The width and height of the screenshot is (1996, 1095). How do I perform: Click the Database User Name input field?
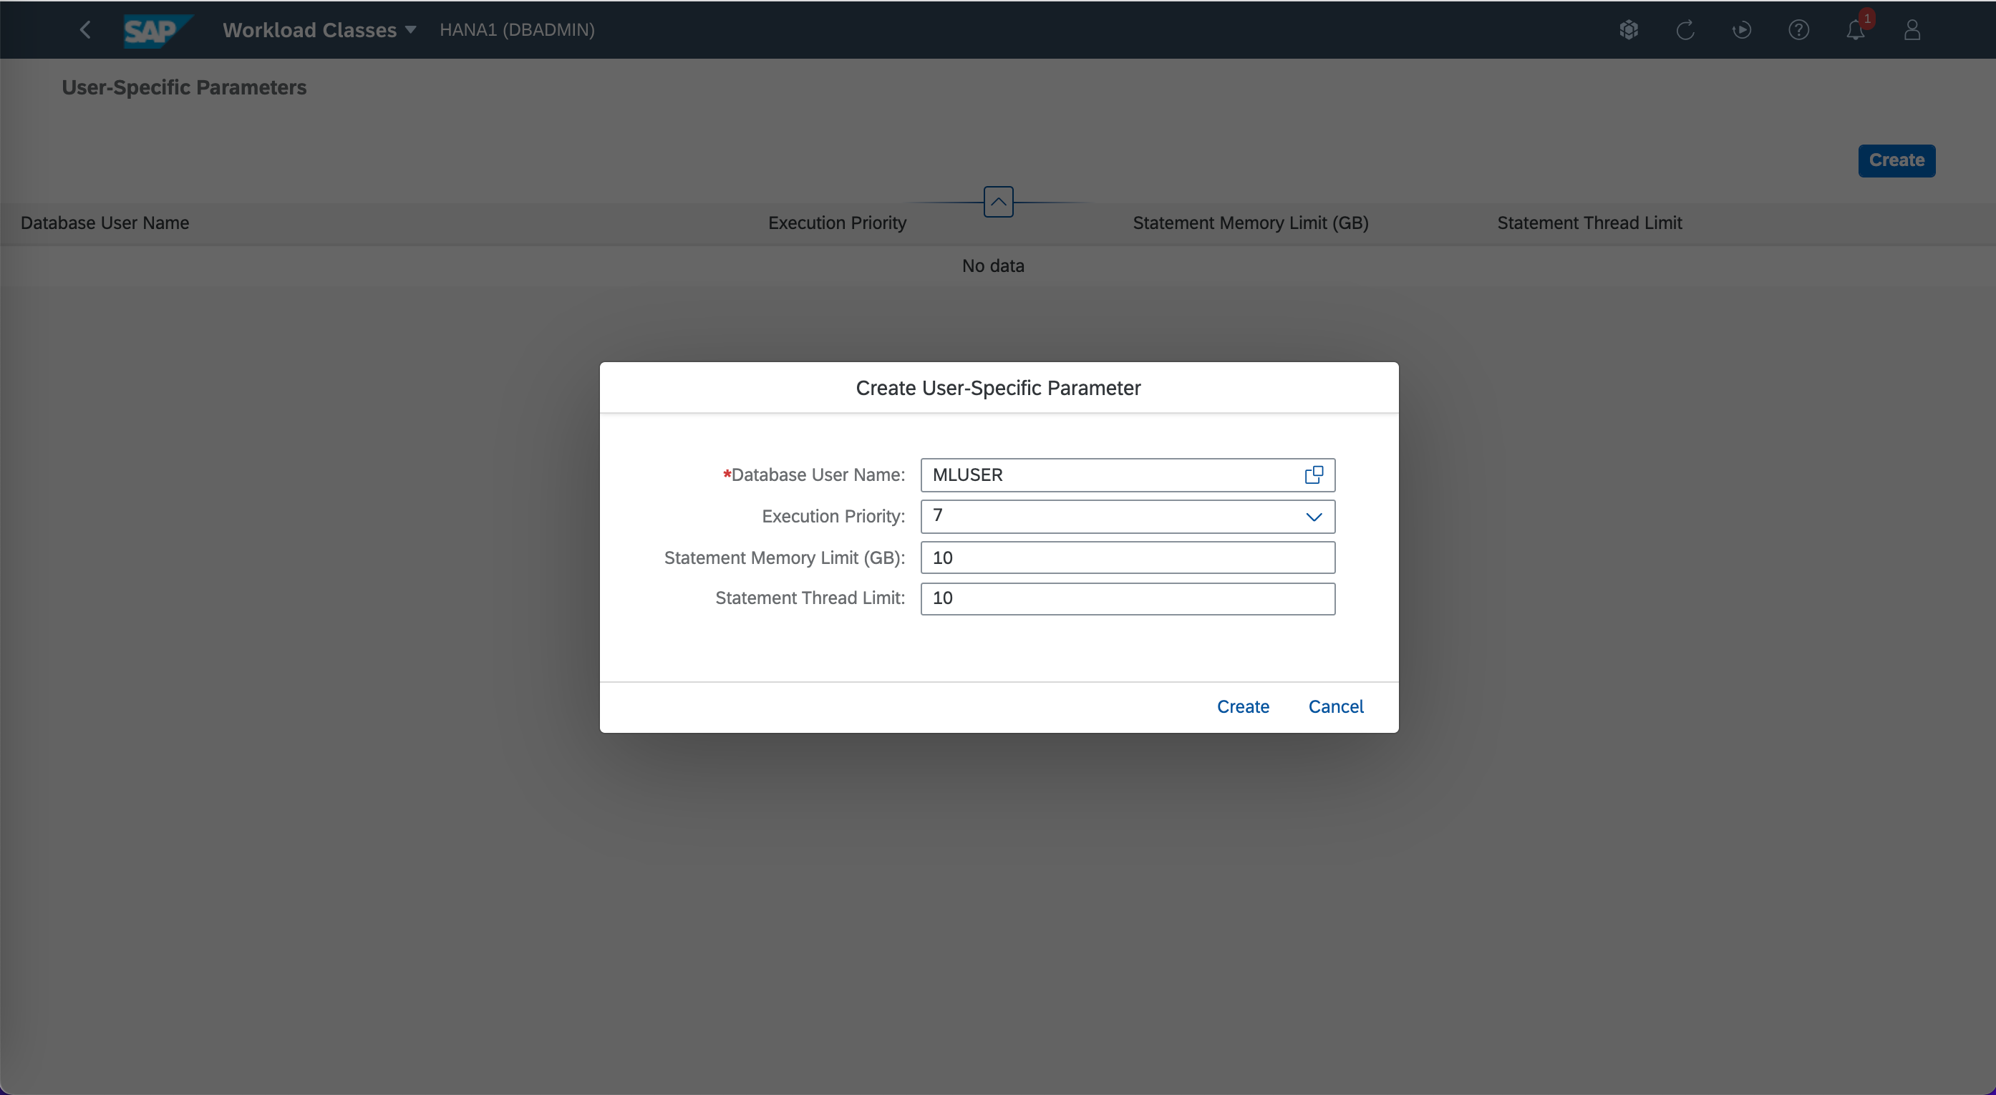(1112, 474)
